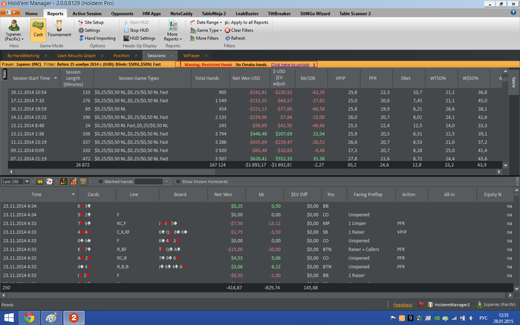
Task: Open the help question mark icon
Action: 513,13
